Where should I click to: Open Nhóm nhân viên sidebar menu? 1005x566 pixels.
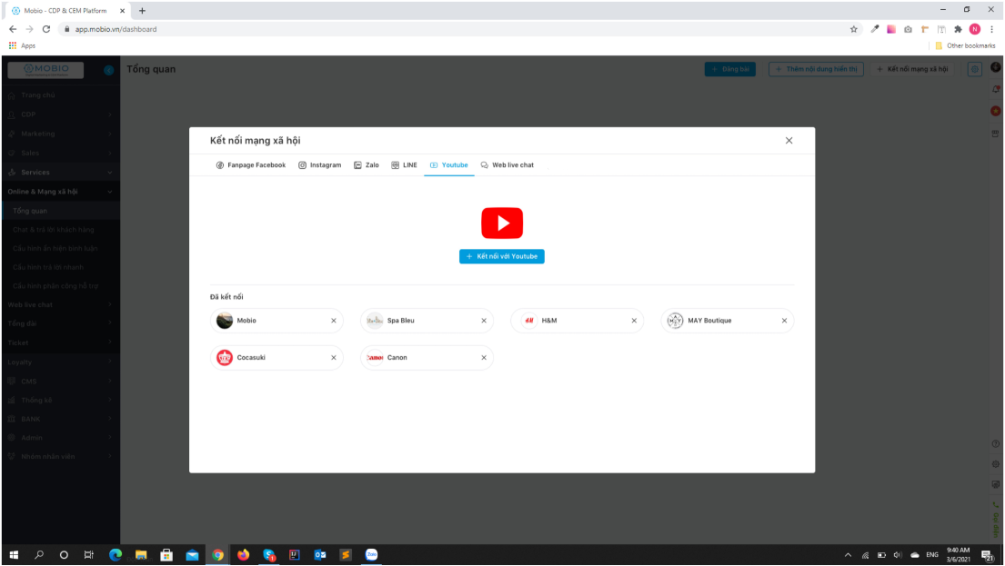60,456
